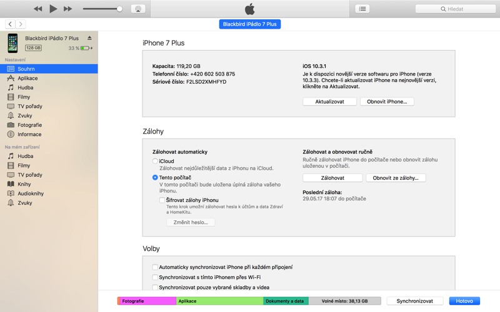Click Obnovit ze zálohy... button

pos(396,178)
